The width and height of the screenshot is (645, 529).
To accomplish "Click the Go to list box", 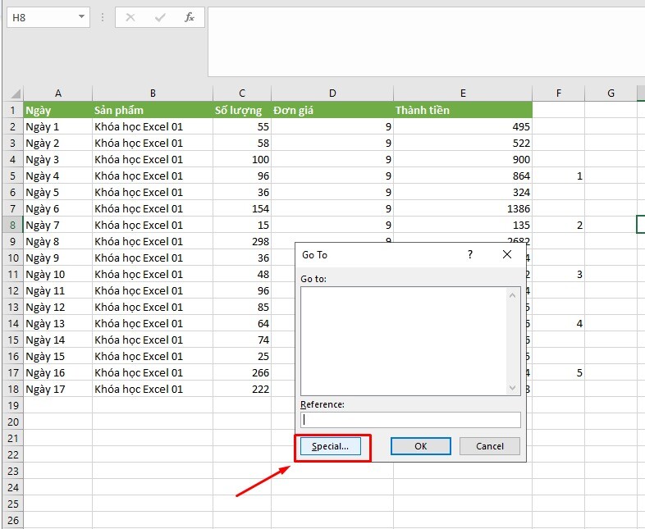I will coord(405,341).
